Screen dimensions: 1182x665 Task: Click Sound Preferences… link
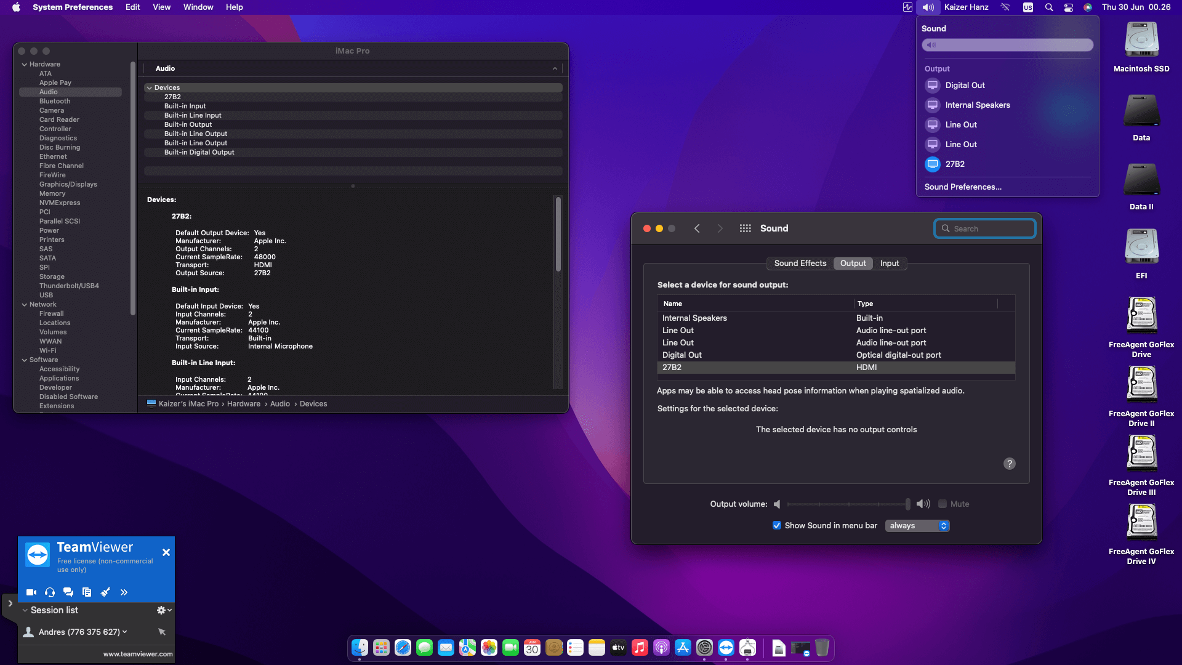(x=962, y=187)
